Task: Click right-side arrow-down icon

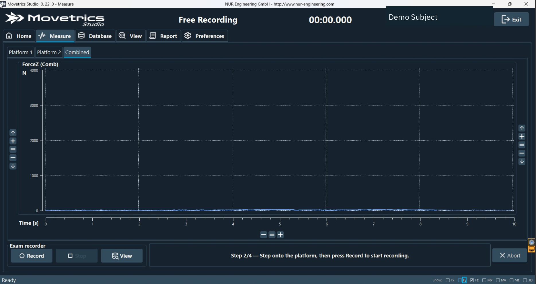Action: tap(522, 162)
